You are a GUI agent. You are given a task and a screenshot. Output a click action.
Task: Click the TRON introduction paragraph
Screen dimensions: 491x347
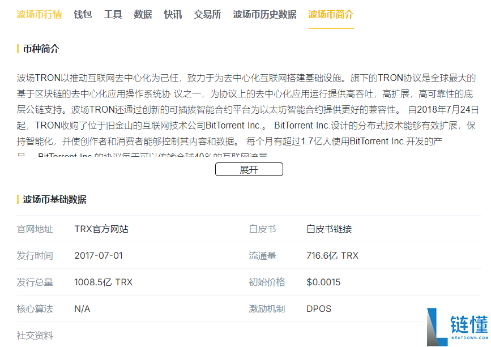(247, 114)
